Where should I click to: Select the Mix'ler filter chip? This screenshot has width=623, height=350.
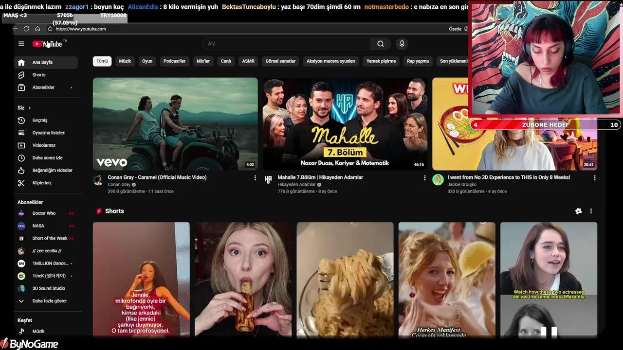click(x=203, y=61)
